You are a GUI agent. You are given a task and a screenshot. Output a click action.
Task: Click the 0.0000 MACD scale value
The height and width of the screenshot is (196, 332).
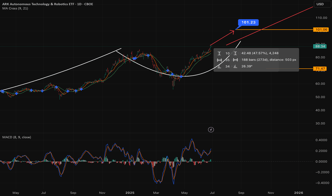(x=321, y=161)
